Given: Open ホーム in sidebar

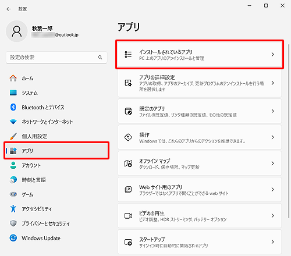Looking at the screenshot, I should pyautogui.click(x=56, y=78).
